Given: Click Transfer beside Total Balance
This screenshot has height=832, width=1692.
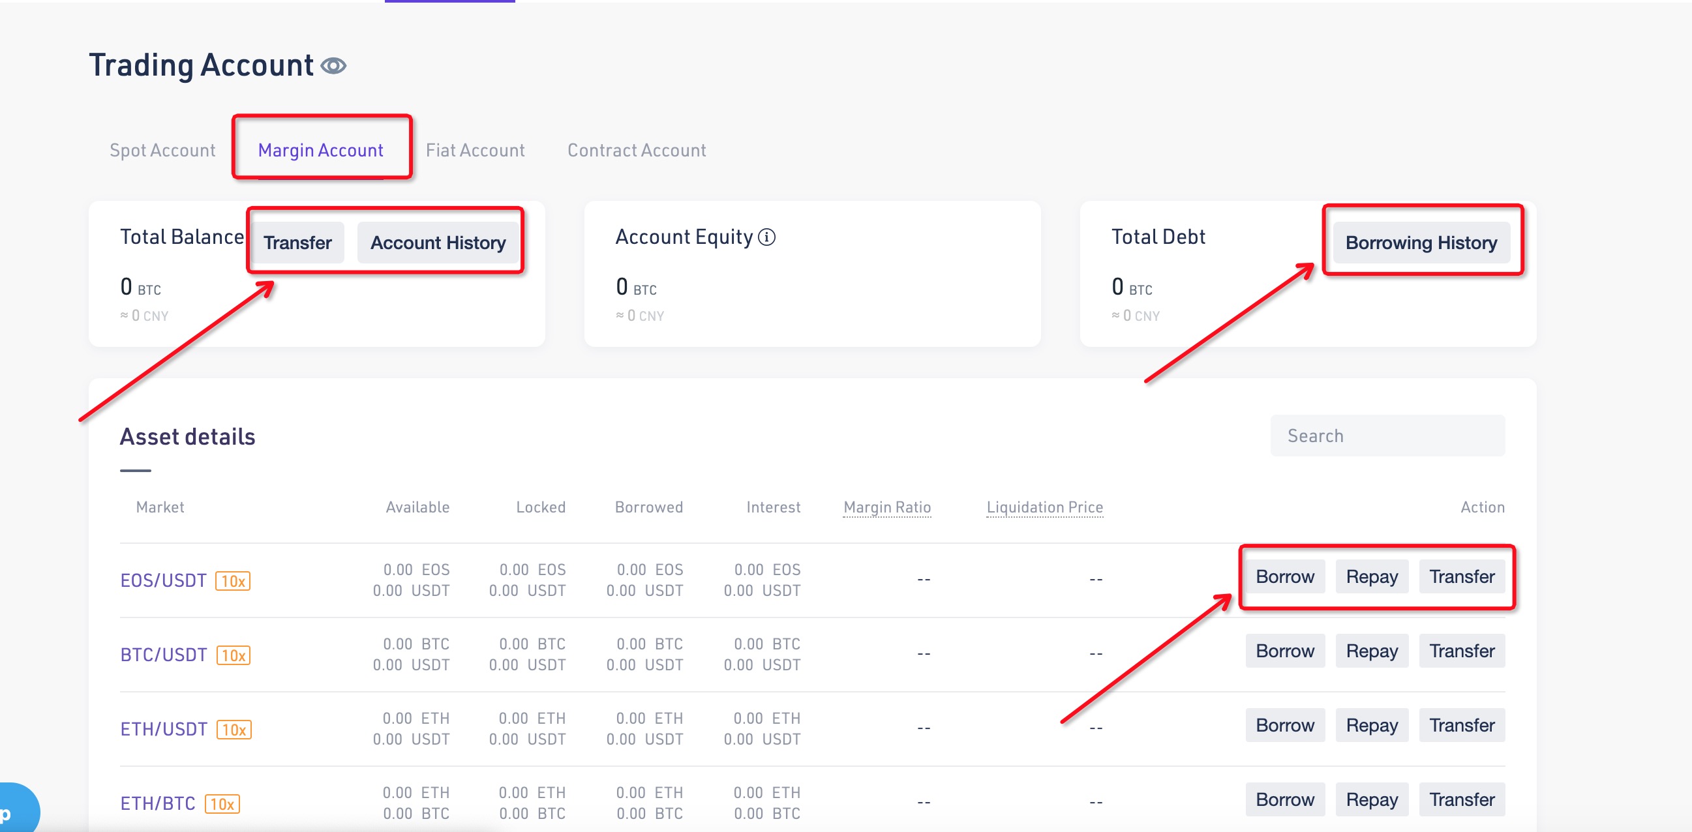Looking at the screenshot, I should [297, 243].
